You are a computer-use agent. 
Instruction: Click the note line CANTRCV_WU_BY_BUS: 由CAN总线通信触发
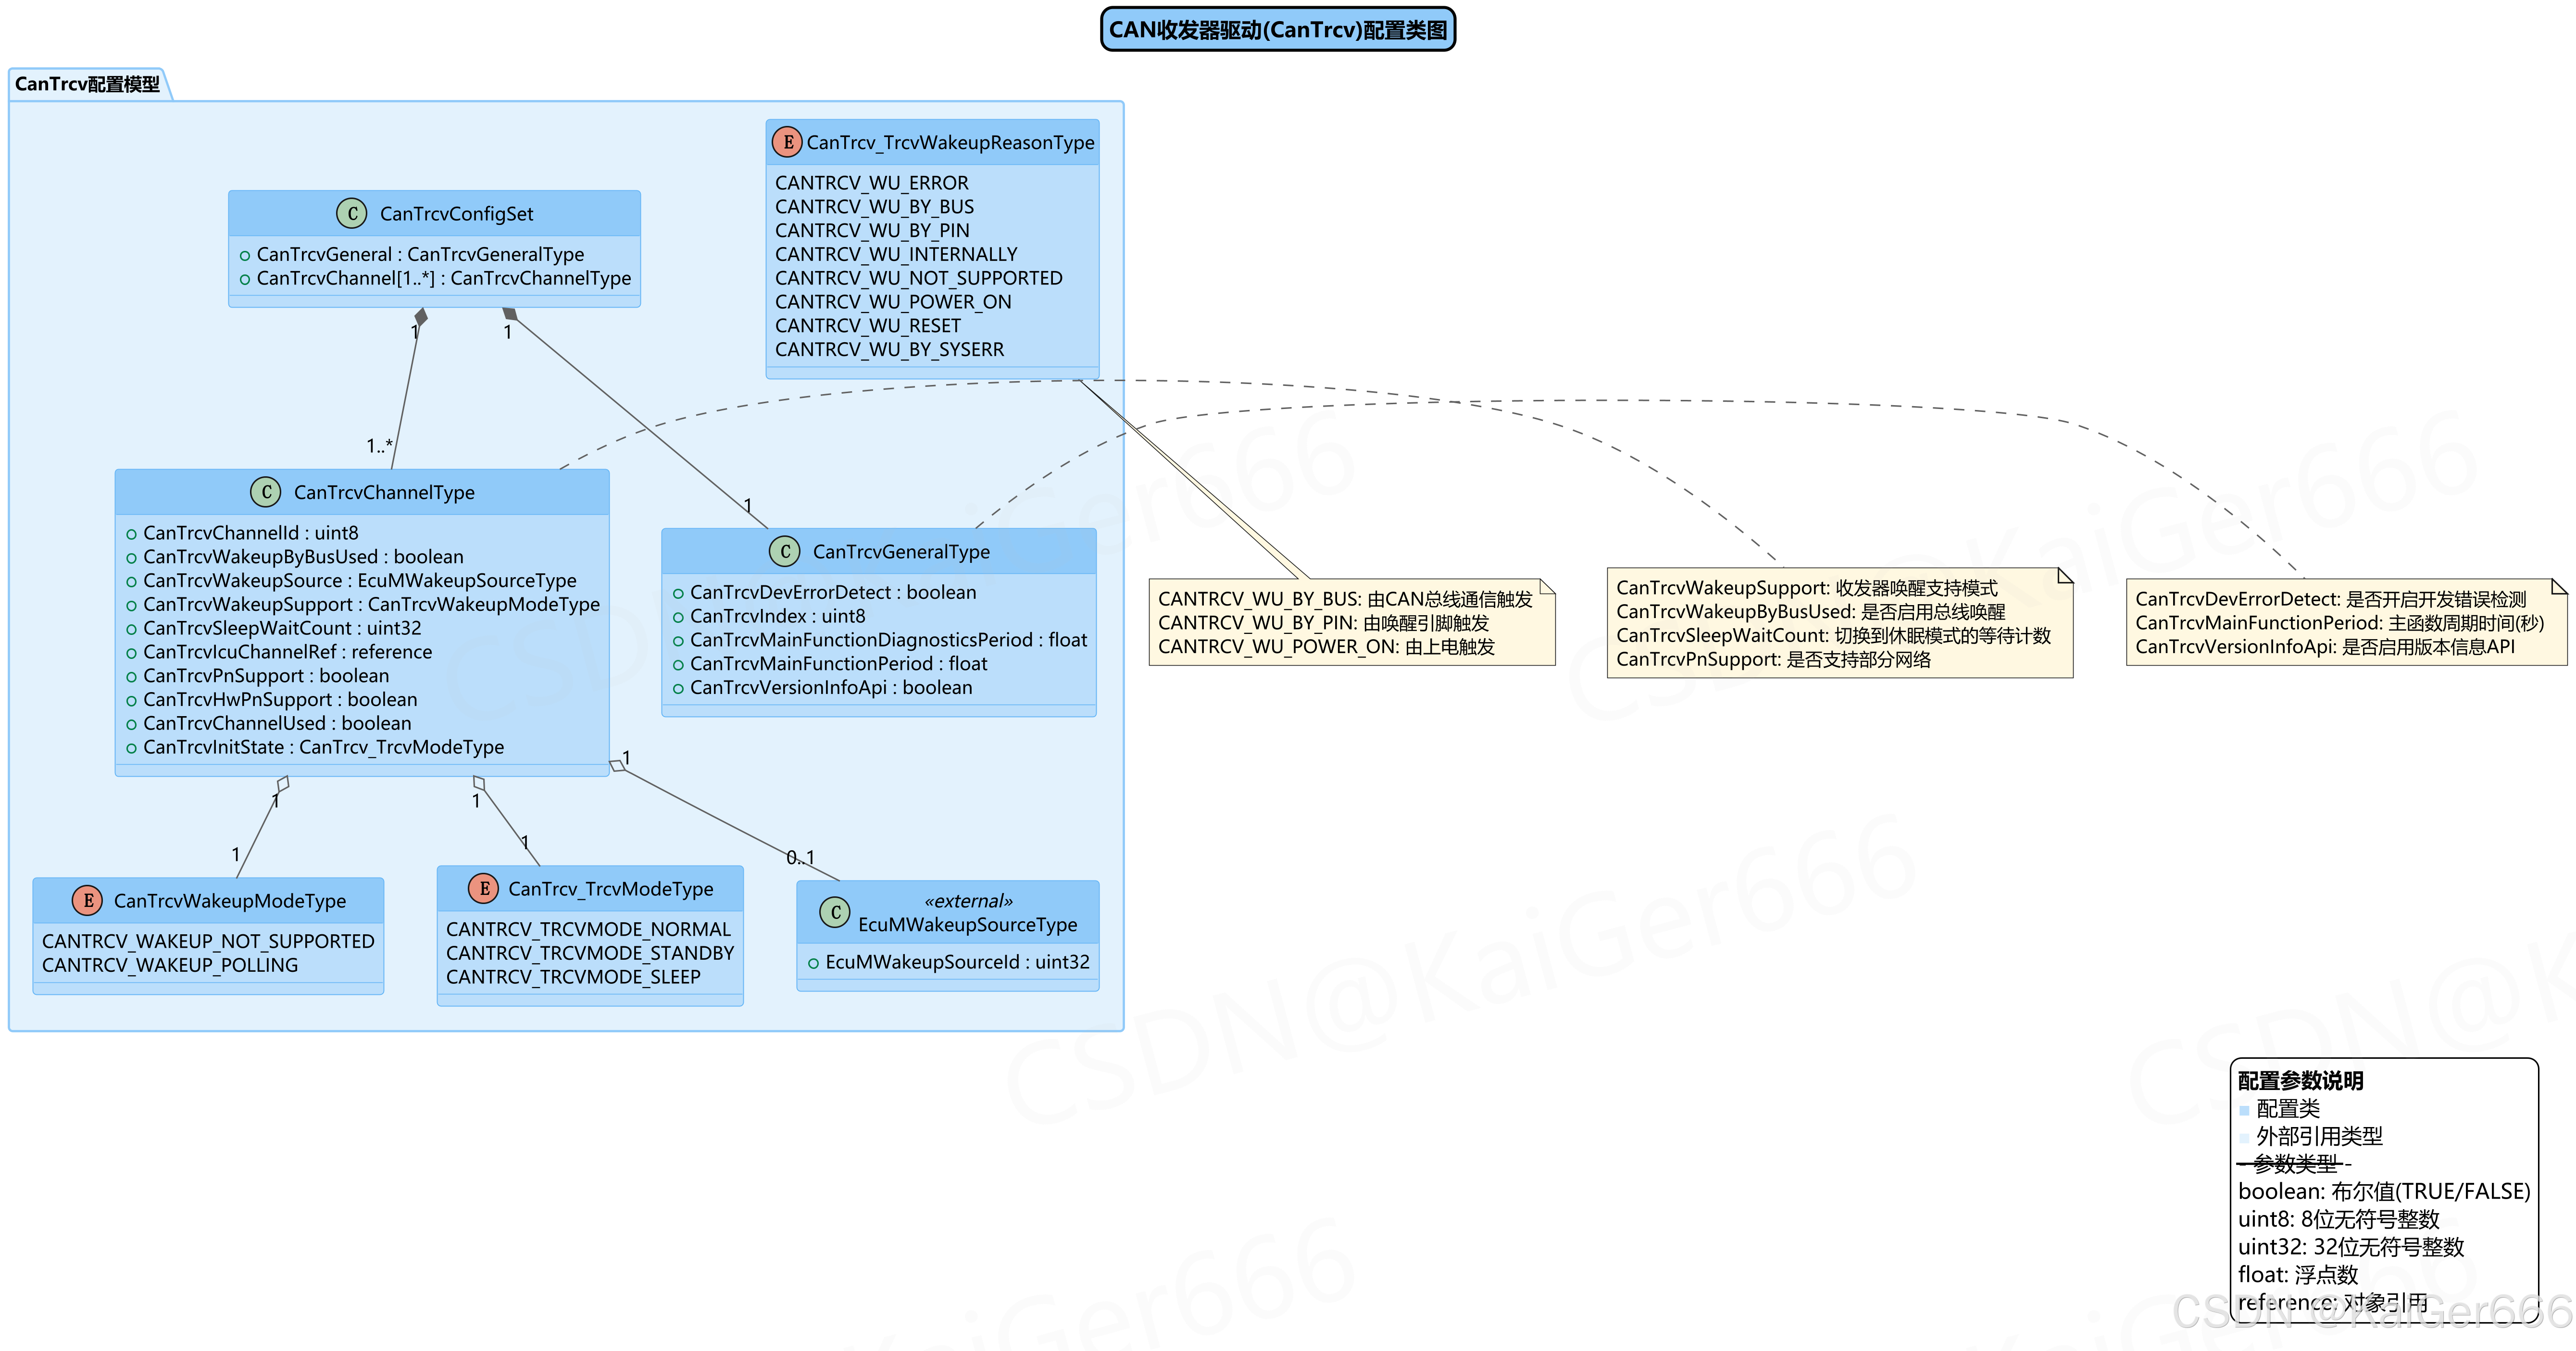(1345, 599)
